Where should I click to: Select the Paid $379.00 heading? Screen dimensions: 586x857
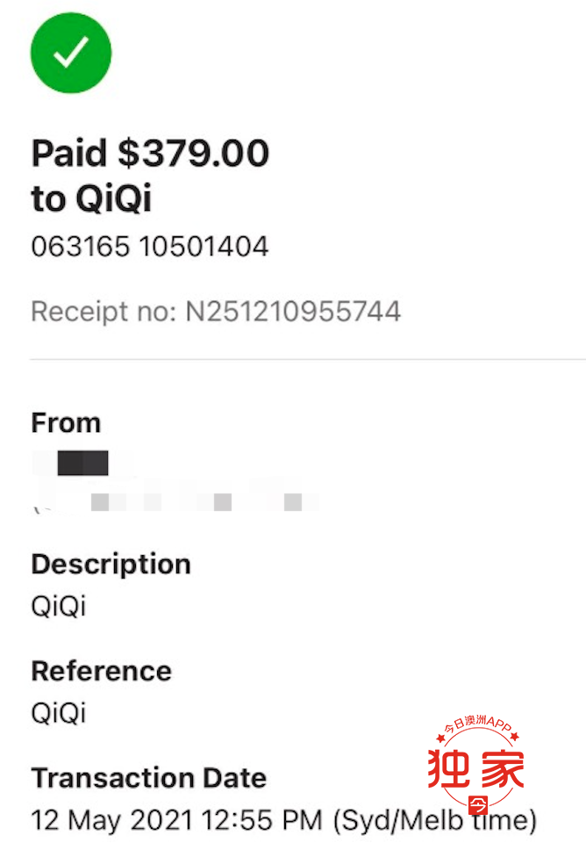coord(150,153)
